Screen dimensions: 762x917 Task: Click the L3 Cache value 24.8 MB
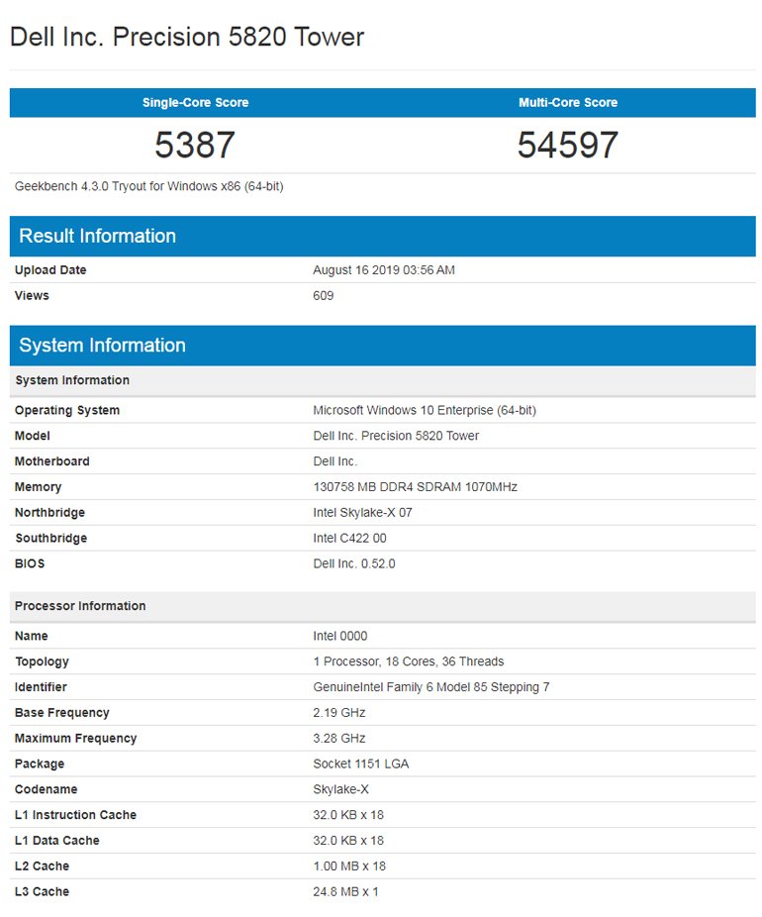tap(345, 892)
